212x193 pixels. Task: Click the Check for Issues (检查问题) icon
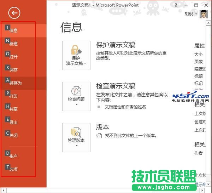[x=76, y=91]
